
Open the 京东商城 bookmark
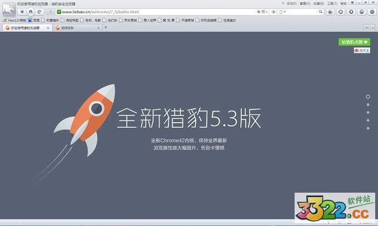[128, 20]
